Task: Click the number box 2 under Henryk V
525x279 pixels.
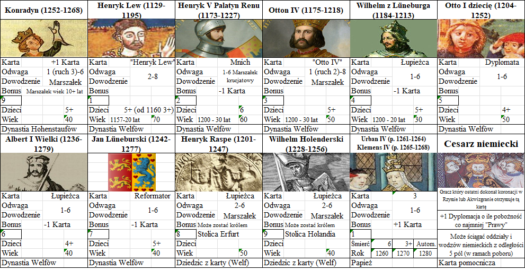Action: (x=186, y=100)
